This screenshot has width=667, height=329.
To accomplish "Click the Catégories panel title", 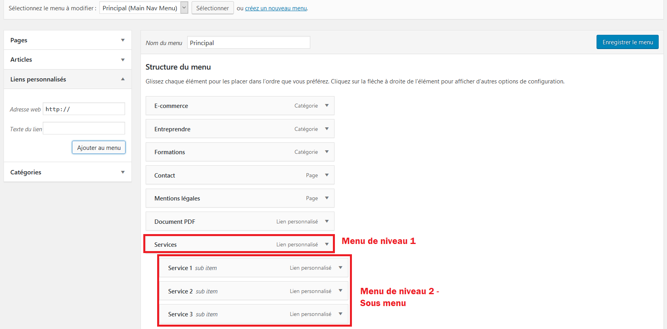I will coord(26,172).
